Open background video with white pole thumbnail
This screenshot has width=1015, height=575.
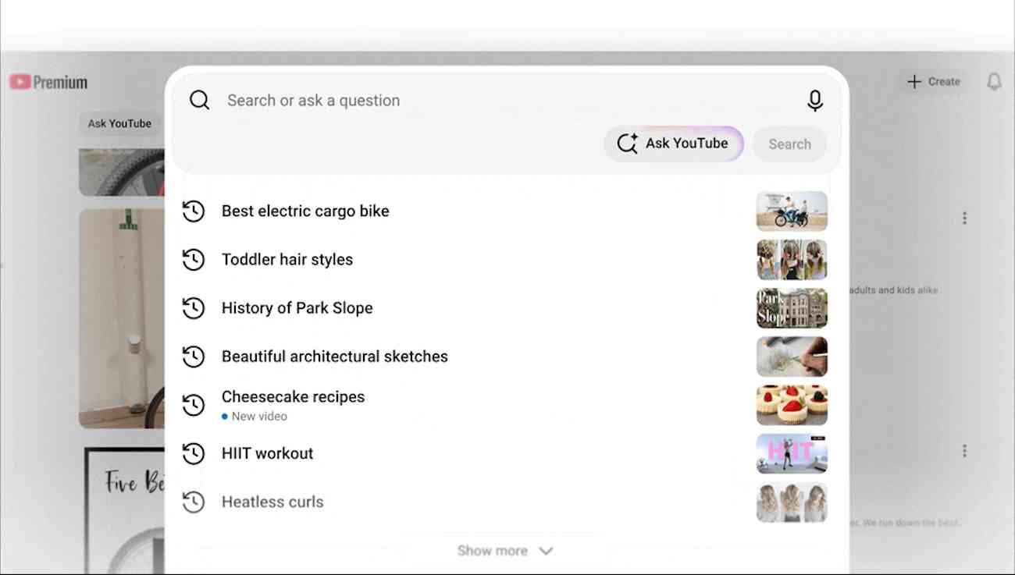tap(122, 318)
